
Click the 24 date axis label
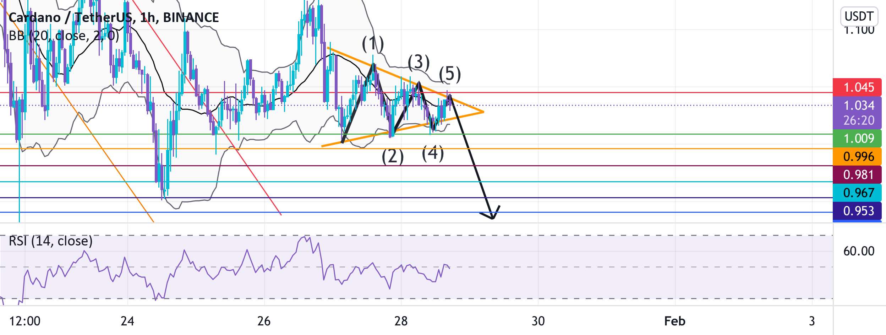(127, 321)
